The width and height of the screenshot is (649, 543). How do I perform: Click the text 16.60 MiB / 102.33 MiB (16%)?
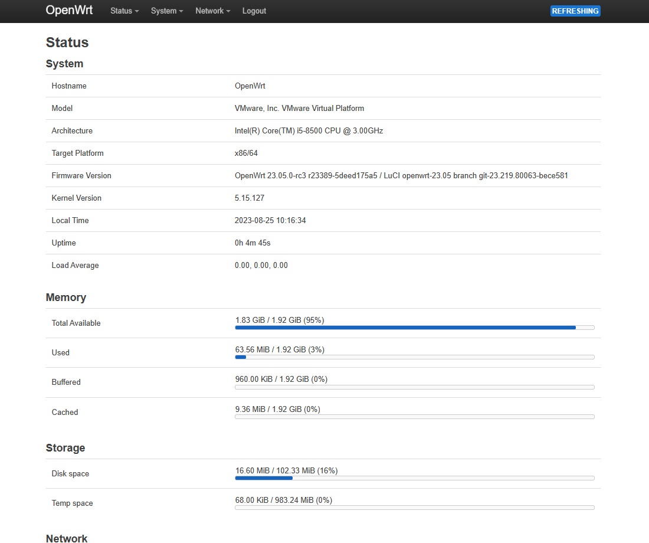(286, 470)
